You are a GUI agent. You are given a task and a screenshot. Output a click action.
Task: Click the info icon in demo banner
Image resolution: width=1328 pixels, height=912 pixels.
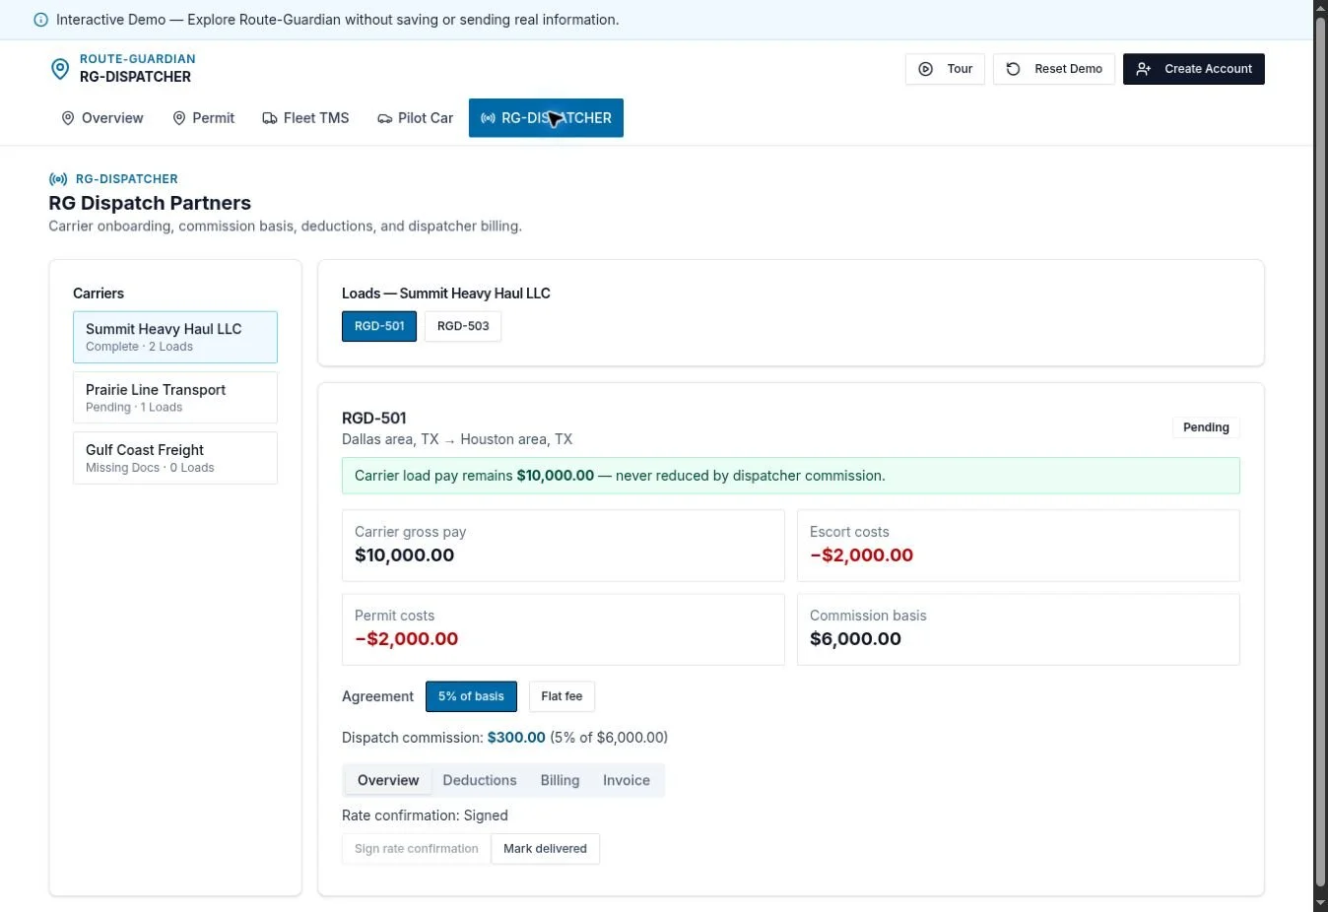tap(40, 20)
